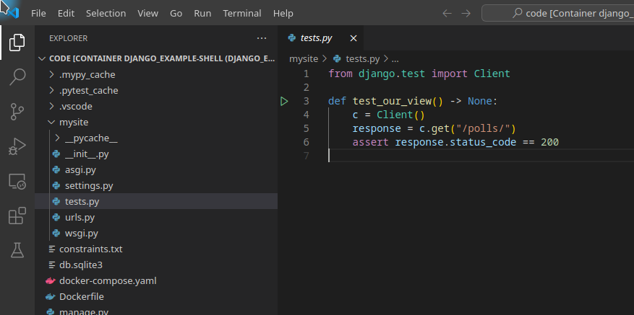Close the tests.py editor tab

354,38
